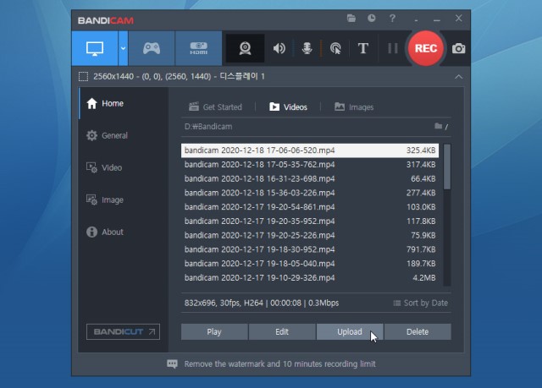The image size is (542, 388).
Task: Select Screen Recording mode monitor icon
Action: [x=95, y=48]
